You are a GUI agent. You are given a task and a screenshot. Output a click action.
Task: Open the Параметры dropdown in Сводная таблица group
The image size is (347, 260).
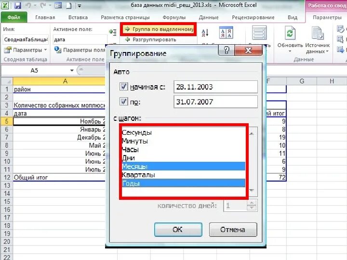pos(26,50)
